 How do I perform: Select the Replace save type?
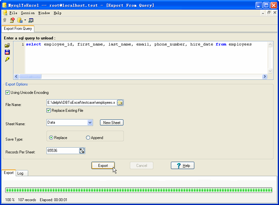pyautogui.click(x=51, y=138)
